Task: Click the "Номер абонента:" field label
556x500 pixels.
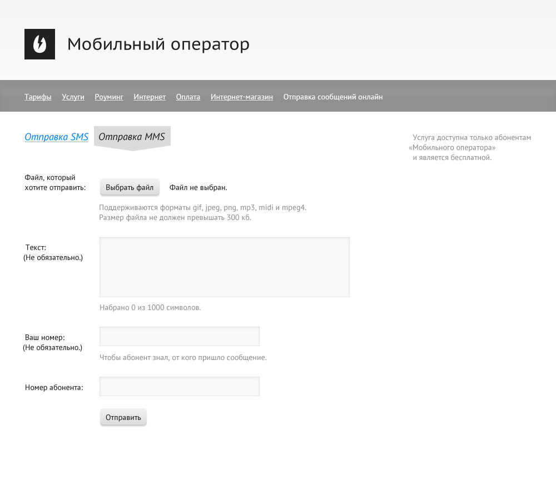Action: [x=54, y=387]
